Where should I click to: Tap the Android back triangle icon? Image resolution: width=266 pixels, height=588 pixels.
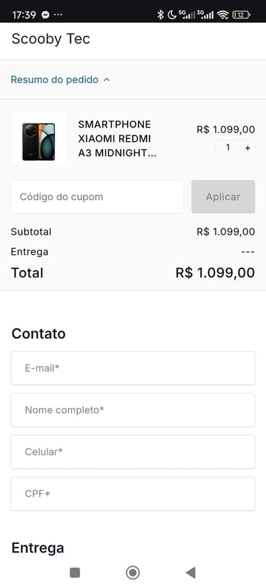191,572
